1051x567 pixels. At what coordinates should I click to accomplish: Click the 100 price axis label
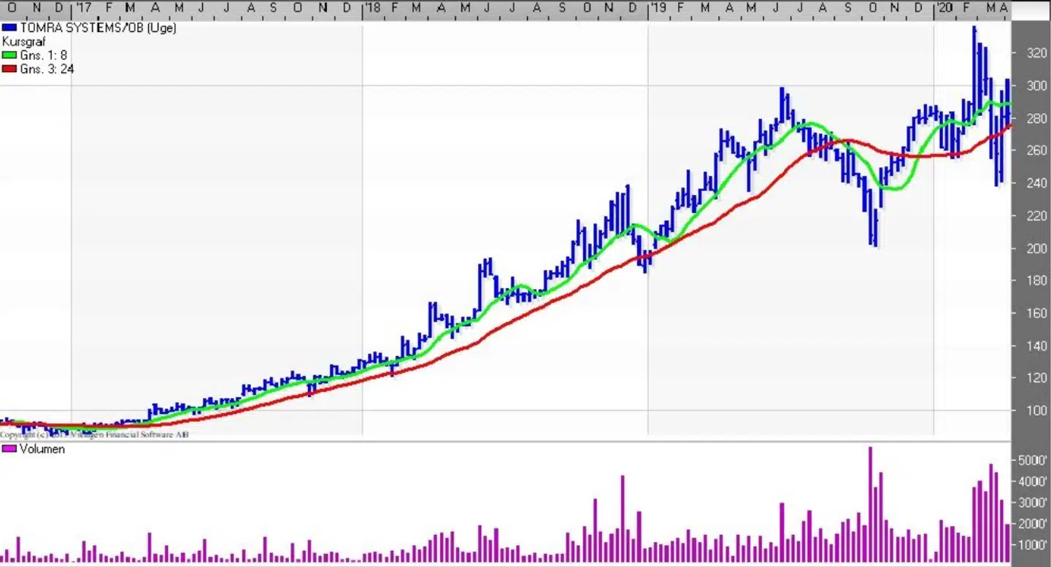[x=1036, y=410]
